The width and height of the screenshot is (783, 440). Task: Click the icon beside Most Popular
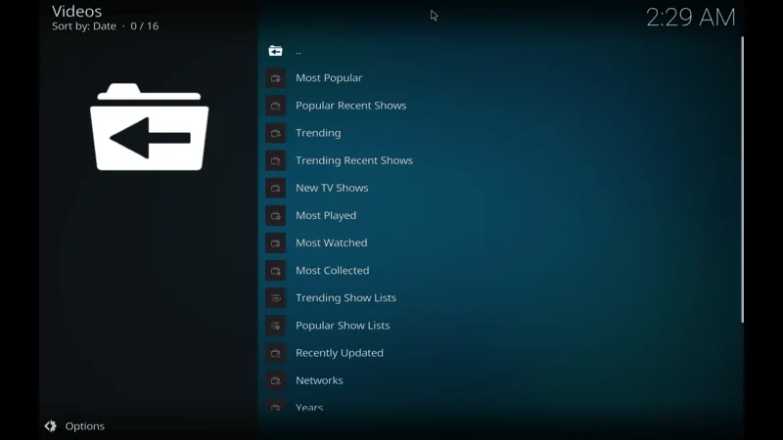pyautogui.click(x=275, y=78)
